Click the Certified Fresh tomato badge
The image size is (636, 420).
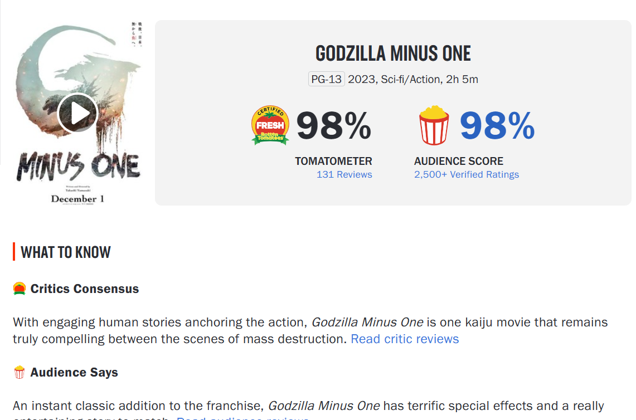[270, 125]
